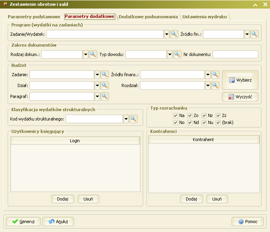Screen dimensions: 270x232
Task: Expand the Budżet Zadanie dropdown
Action: [97, 75]
